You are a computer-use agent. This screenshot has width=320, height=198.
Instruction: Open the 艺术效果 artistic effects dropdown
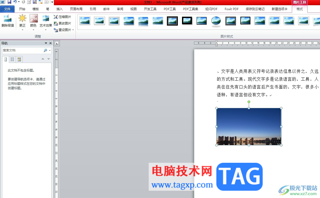click(x=46, y=22)
